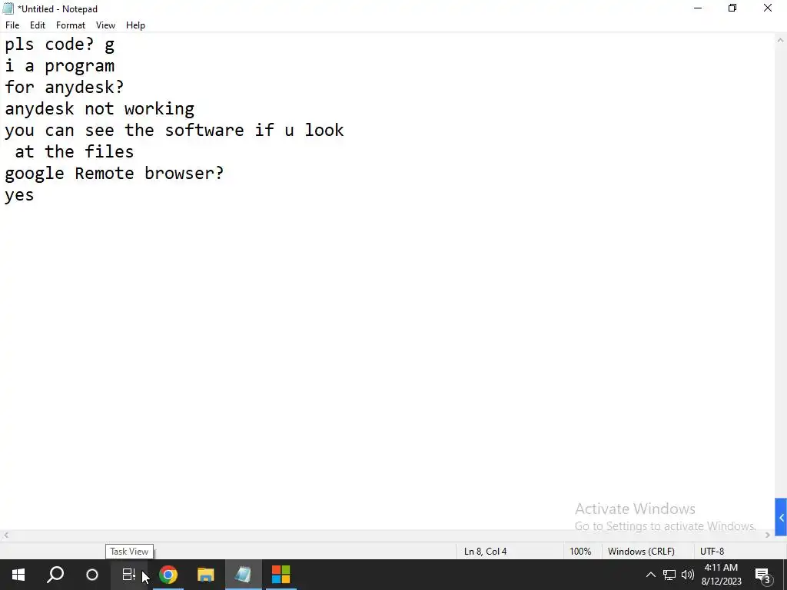
Task: Click the text "google Remote browser?"
Action: pyautogui.click(x=115, y=174)
